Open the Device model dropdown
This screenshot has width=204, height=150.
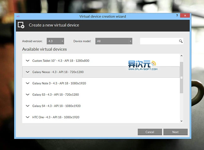[x=114, y=41]
